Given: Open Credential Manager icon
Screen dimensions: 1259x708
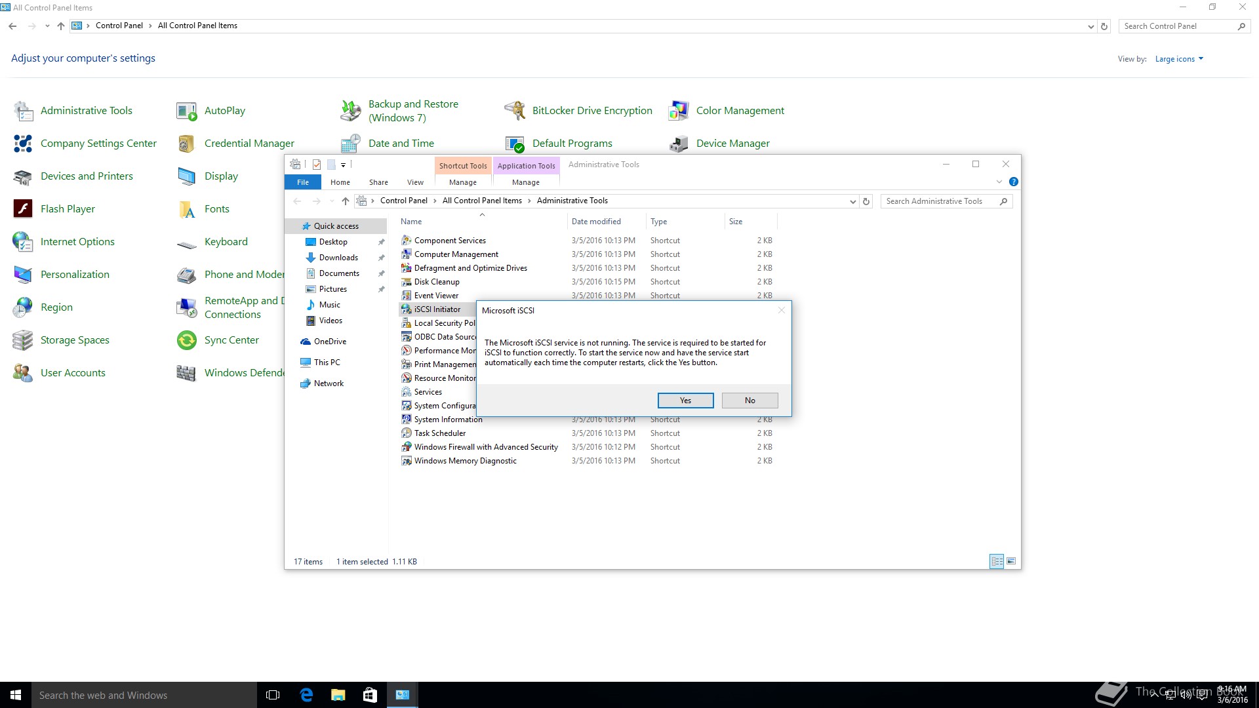Looking at the screenshot, I should tap(187, 144).
